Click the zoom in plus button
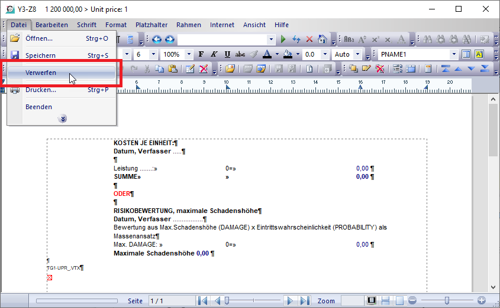The image size is (500, 308). point(482,301)
